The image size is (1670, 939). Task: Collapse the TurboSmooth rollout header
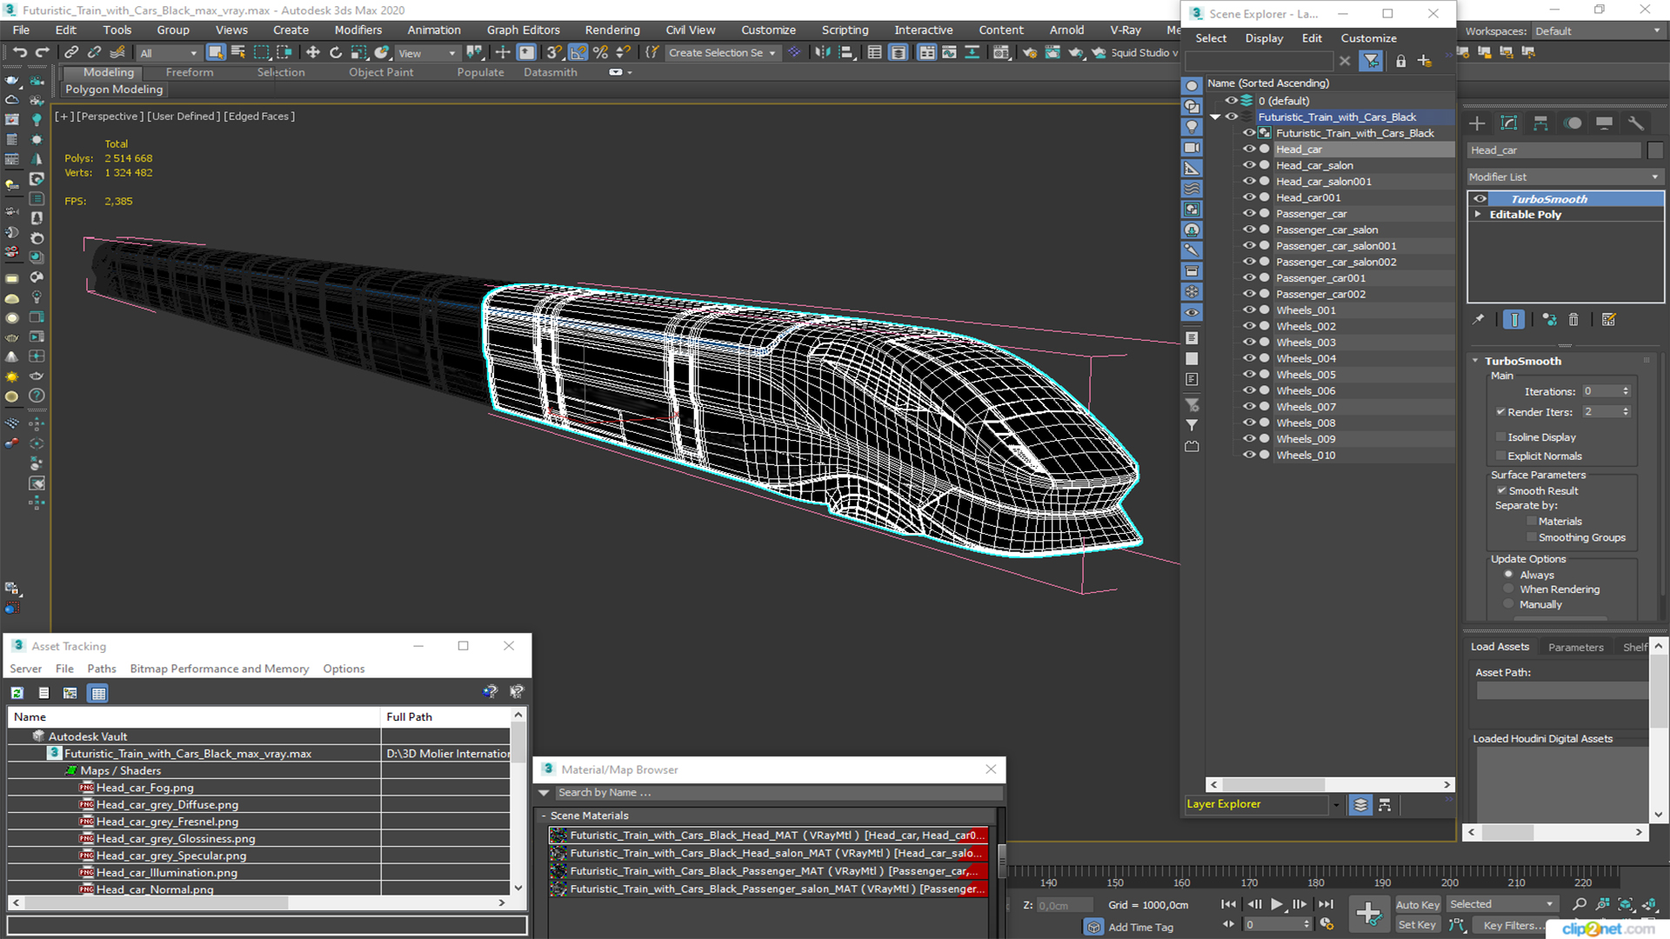[x=1523, y=361]
